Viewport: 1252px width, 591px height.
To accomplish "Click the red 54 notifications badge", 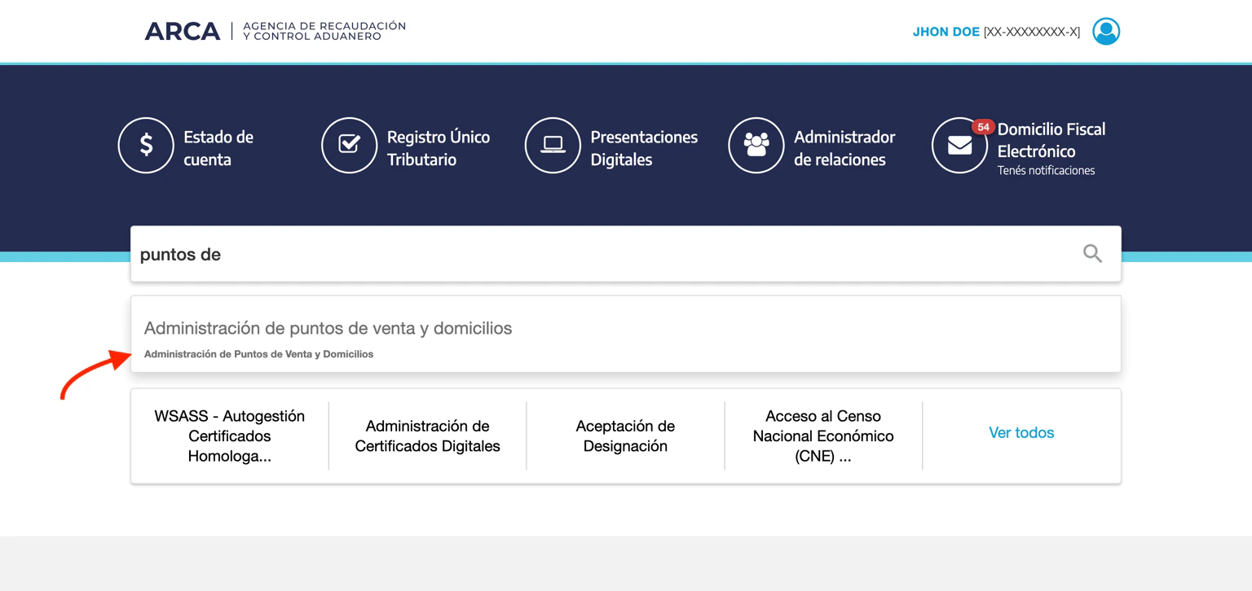I will (983, 127).
